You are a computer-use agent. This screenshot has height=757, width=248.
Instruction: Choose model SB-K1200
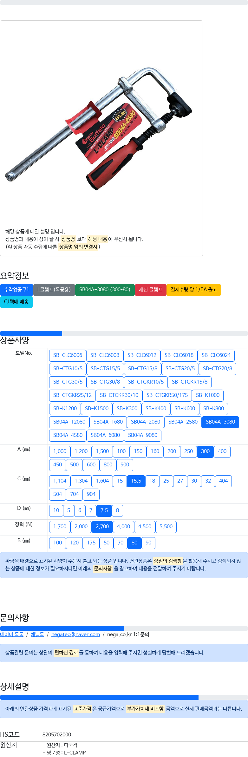coord(65,409)
